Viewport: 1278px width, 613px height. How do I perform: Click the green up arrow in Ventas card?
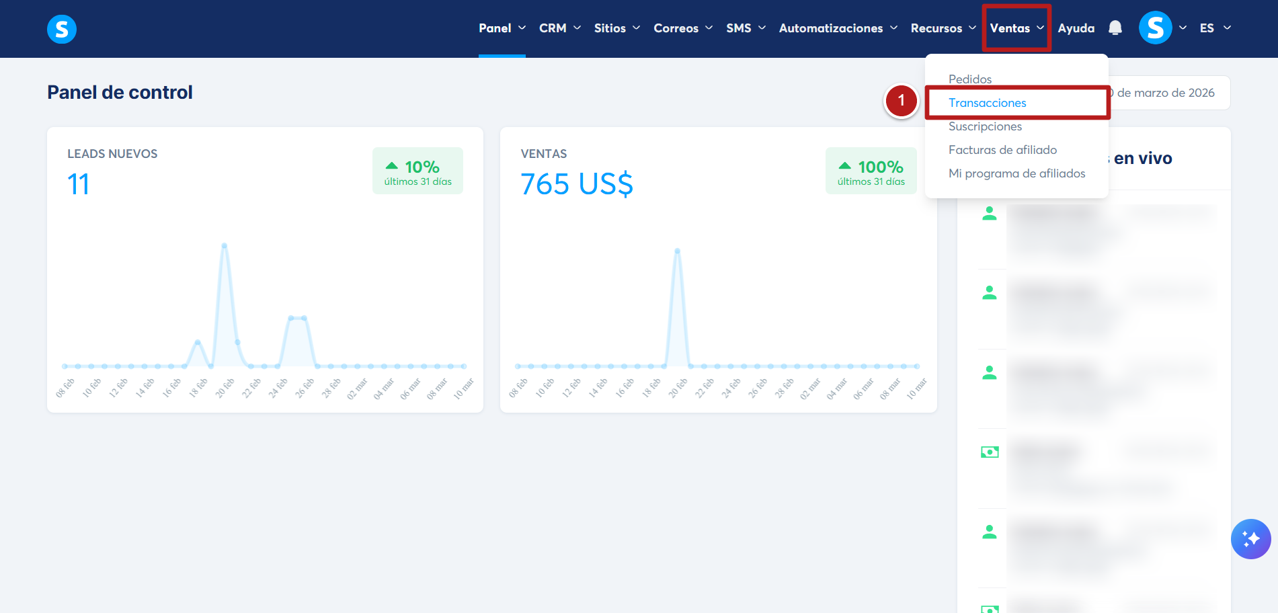click(844, 166)
